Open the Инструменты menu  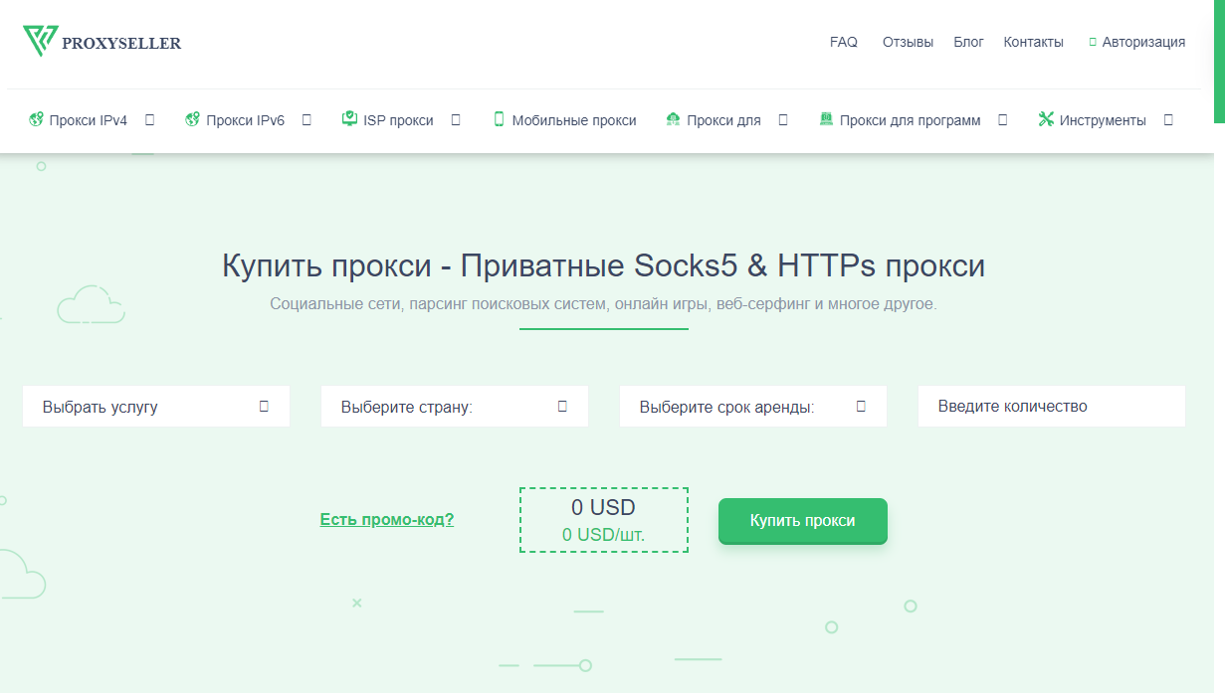(1103, 120)
